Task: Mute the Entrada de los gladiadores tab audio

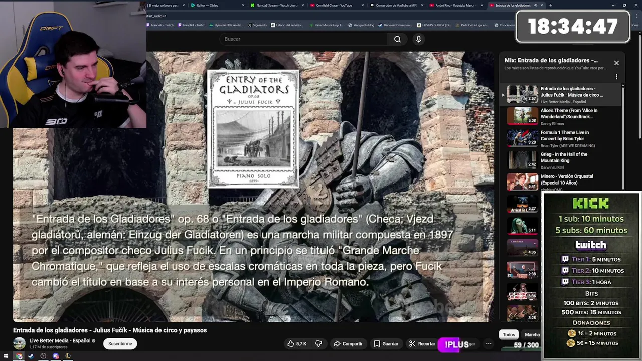Action: [x=535, y=5]
